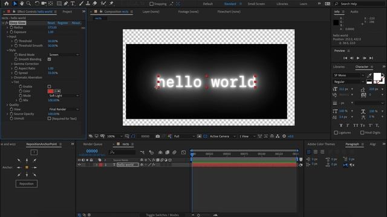Click the Home icon in the toolbar

7,4
